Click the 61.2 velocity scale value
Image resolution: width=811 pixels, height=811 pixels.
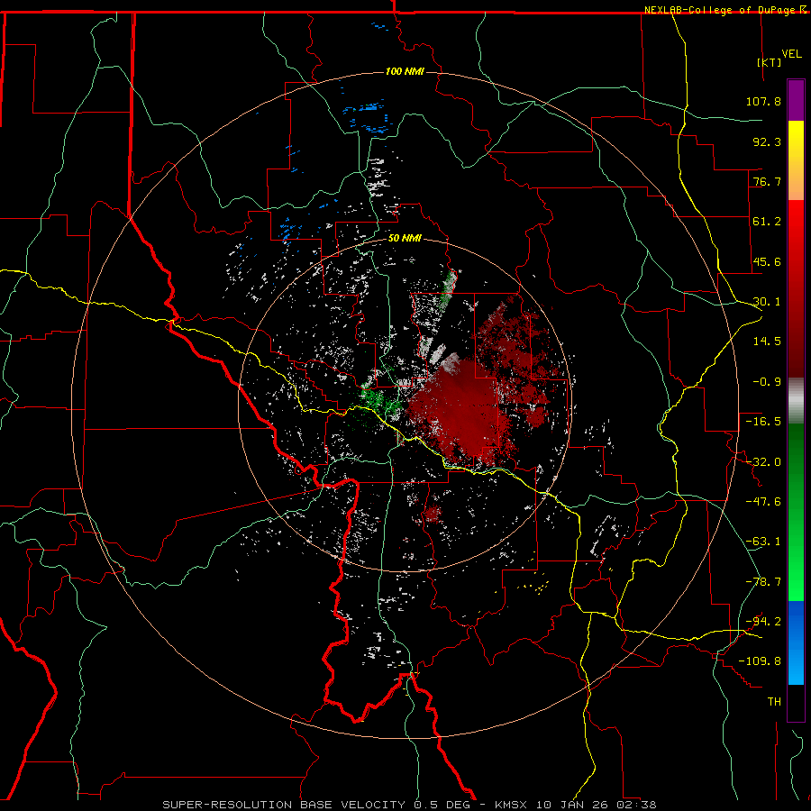point(767,222)
